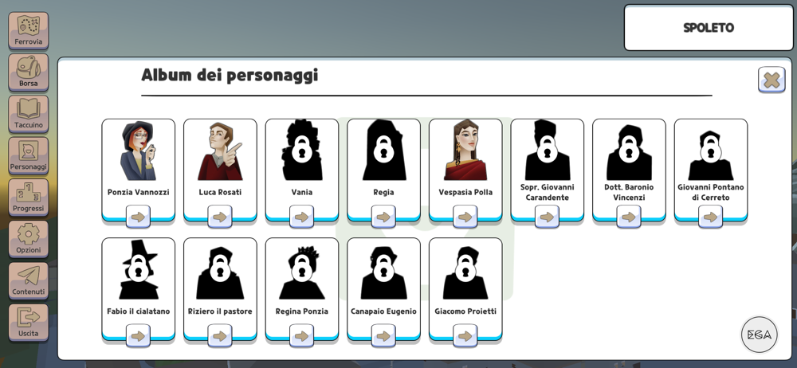Click the arrow under Regia card

point(383,217)
